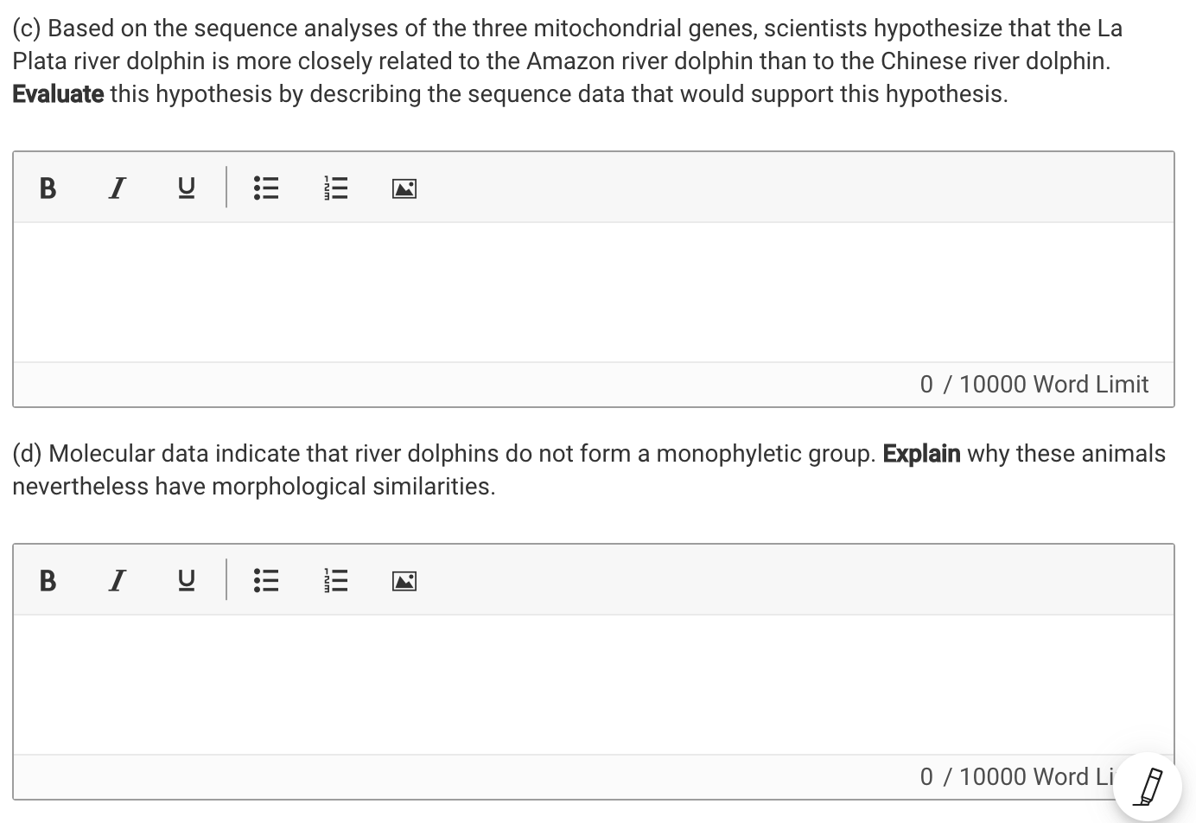
Task: Apply italic formatting in the part (c) editor
Action: click(x=117, y=188)
